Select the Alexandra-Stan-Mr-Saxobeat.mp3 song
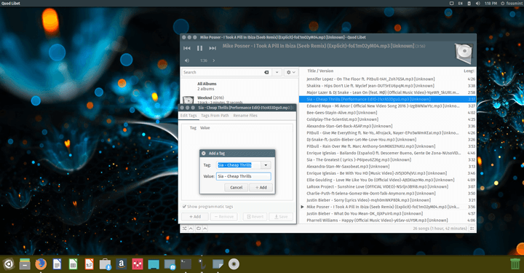The height and width of the screenshot is (273, 524). click(387, 167)
